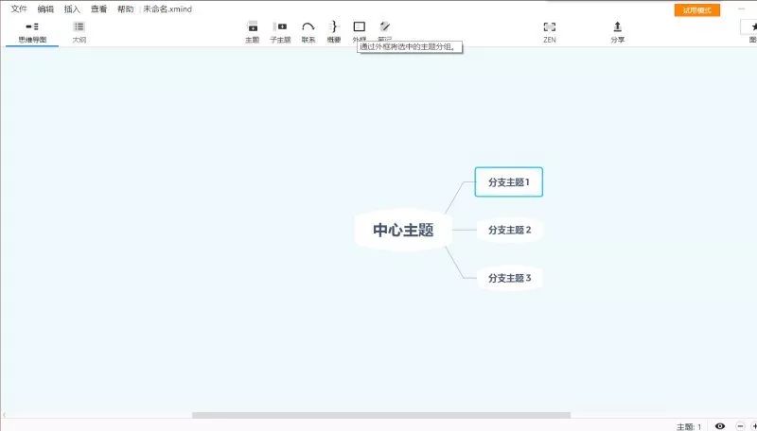Open the star icon panel at toolbar edge

(751, 27)
